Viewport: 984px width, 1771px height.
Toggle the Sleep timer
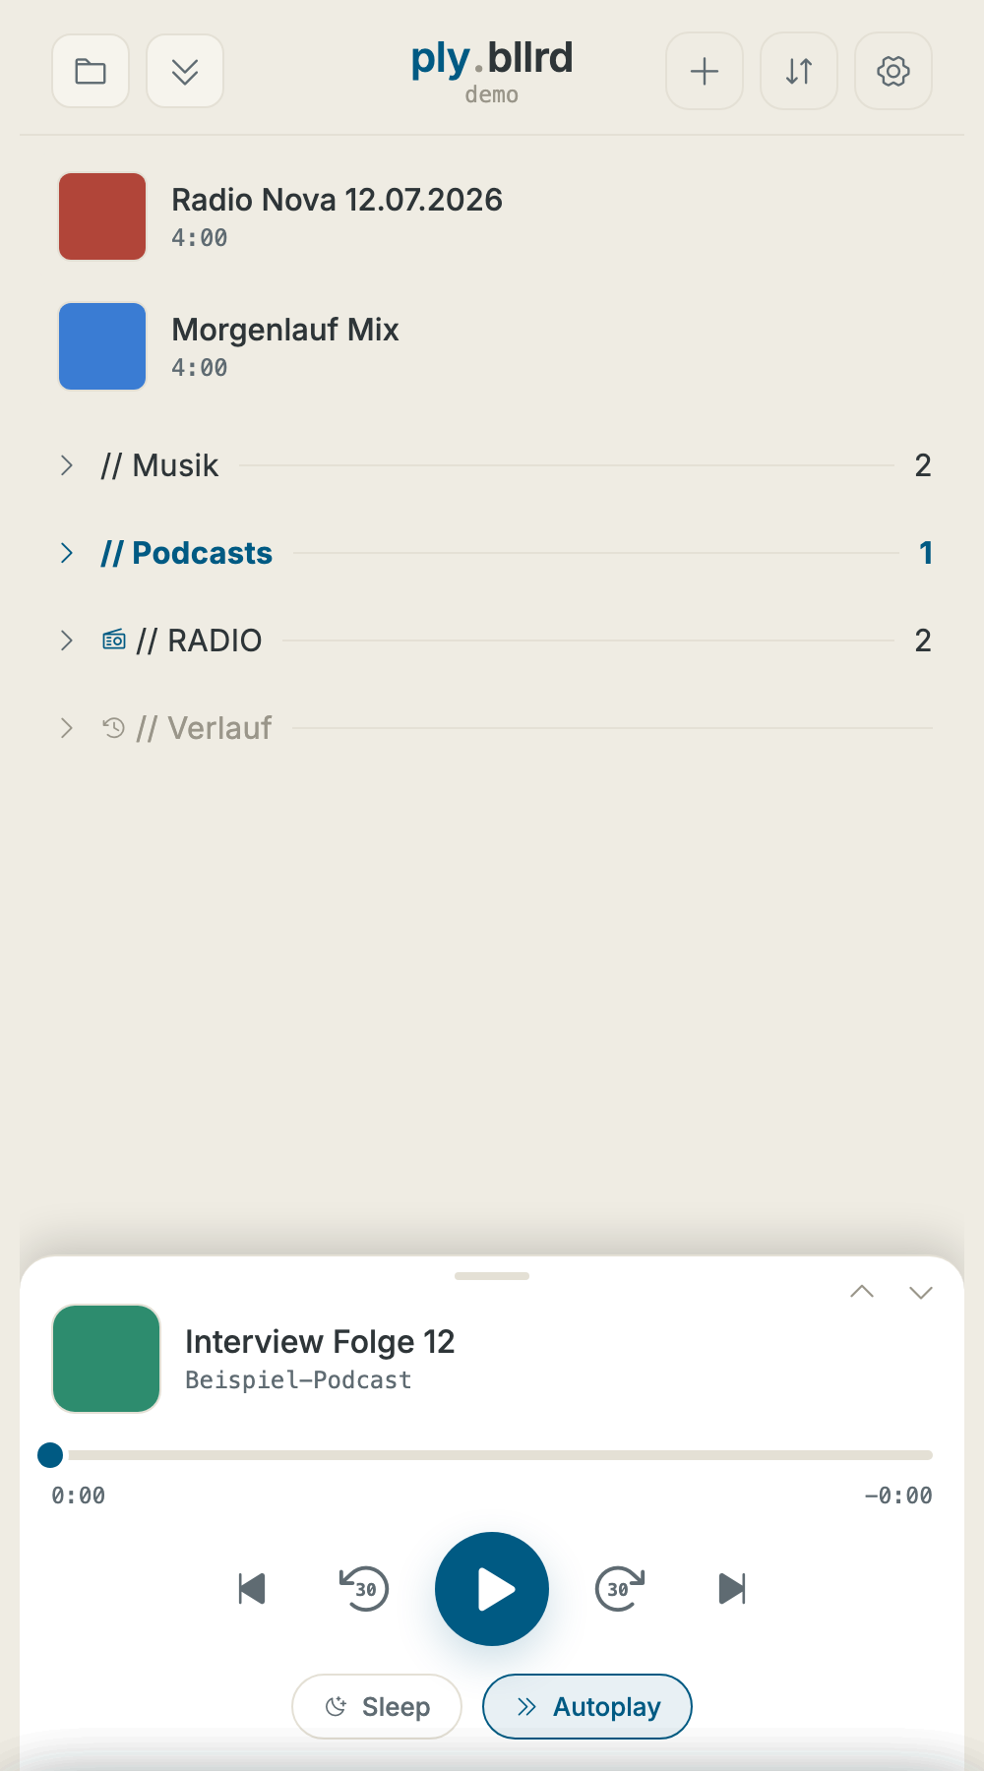point(377,1706)
